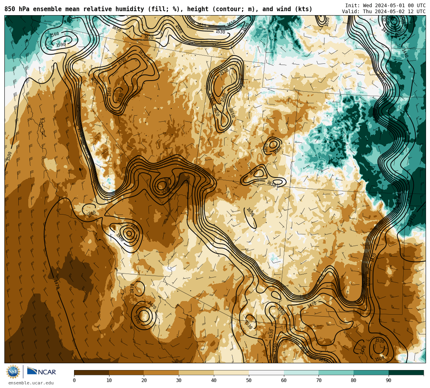Pick the 20–30% orange-brown colorbar segment
Image resolution: width=430 pixels, height=388 pixels.
coord(162,372)
